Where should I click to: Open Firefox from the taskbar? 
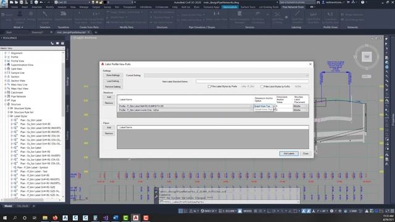[55, 218]
